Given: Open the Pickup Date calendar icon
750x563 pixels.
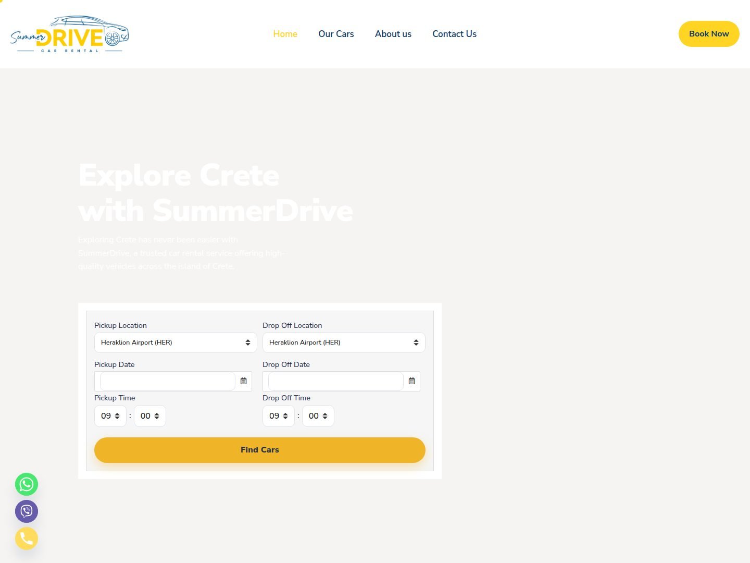Looking at the screenshot, I should coord(243,381).
